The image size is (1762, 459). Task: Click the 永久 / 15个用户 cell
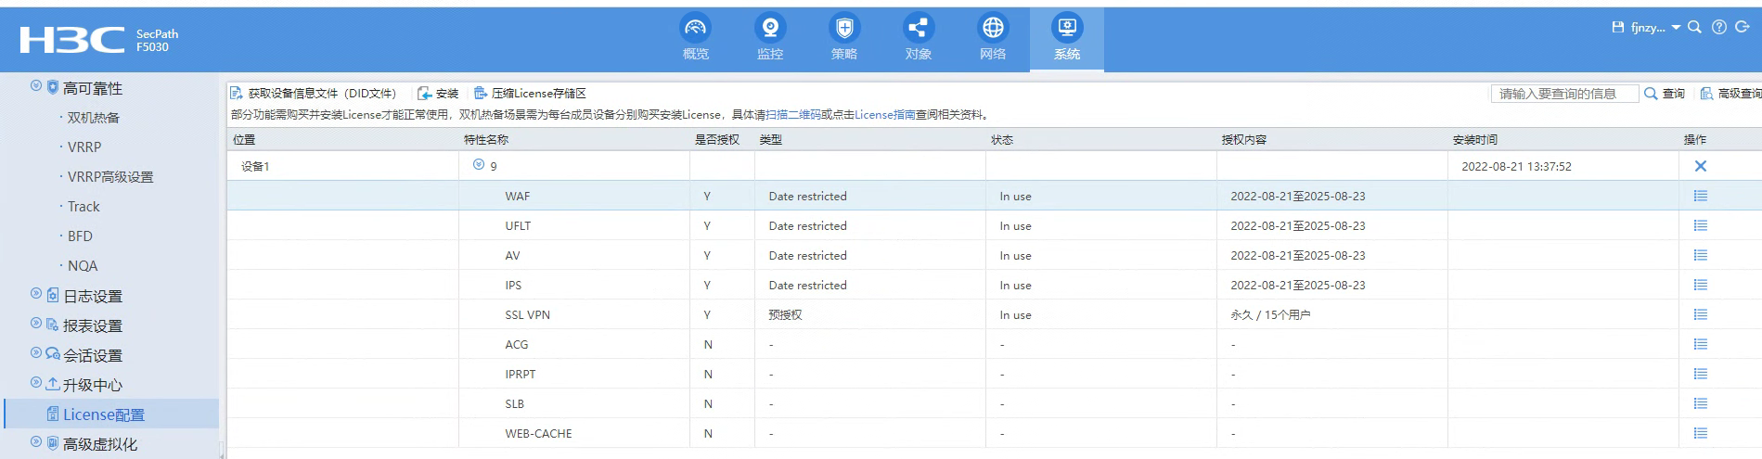tap(1332, 314)
